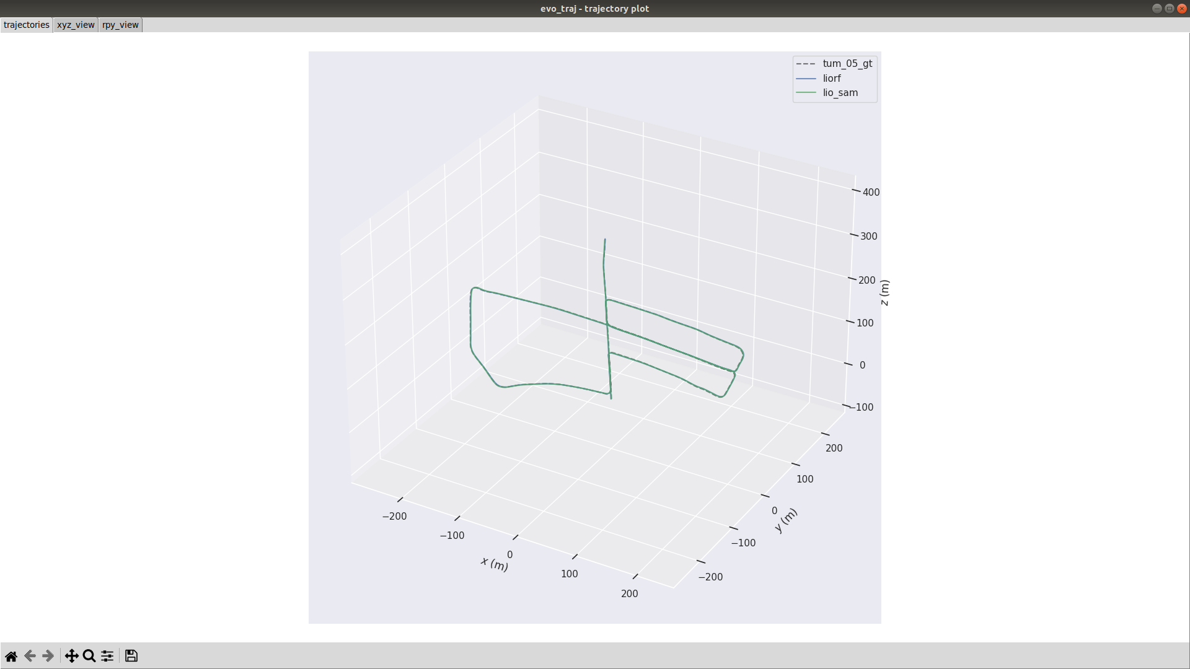This screenshot has height=669, width=1190.
Task: Click the lio_sam legend entry
Action: tap(827, 93)
